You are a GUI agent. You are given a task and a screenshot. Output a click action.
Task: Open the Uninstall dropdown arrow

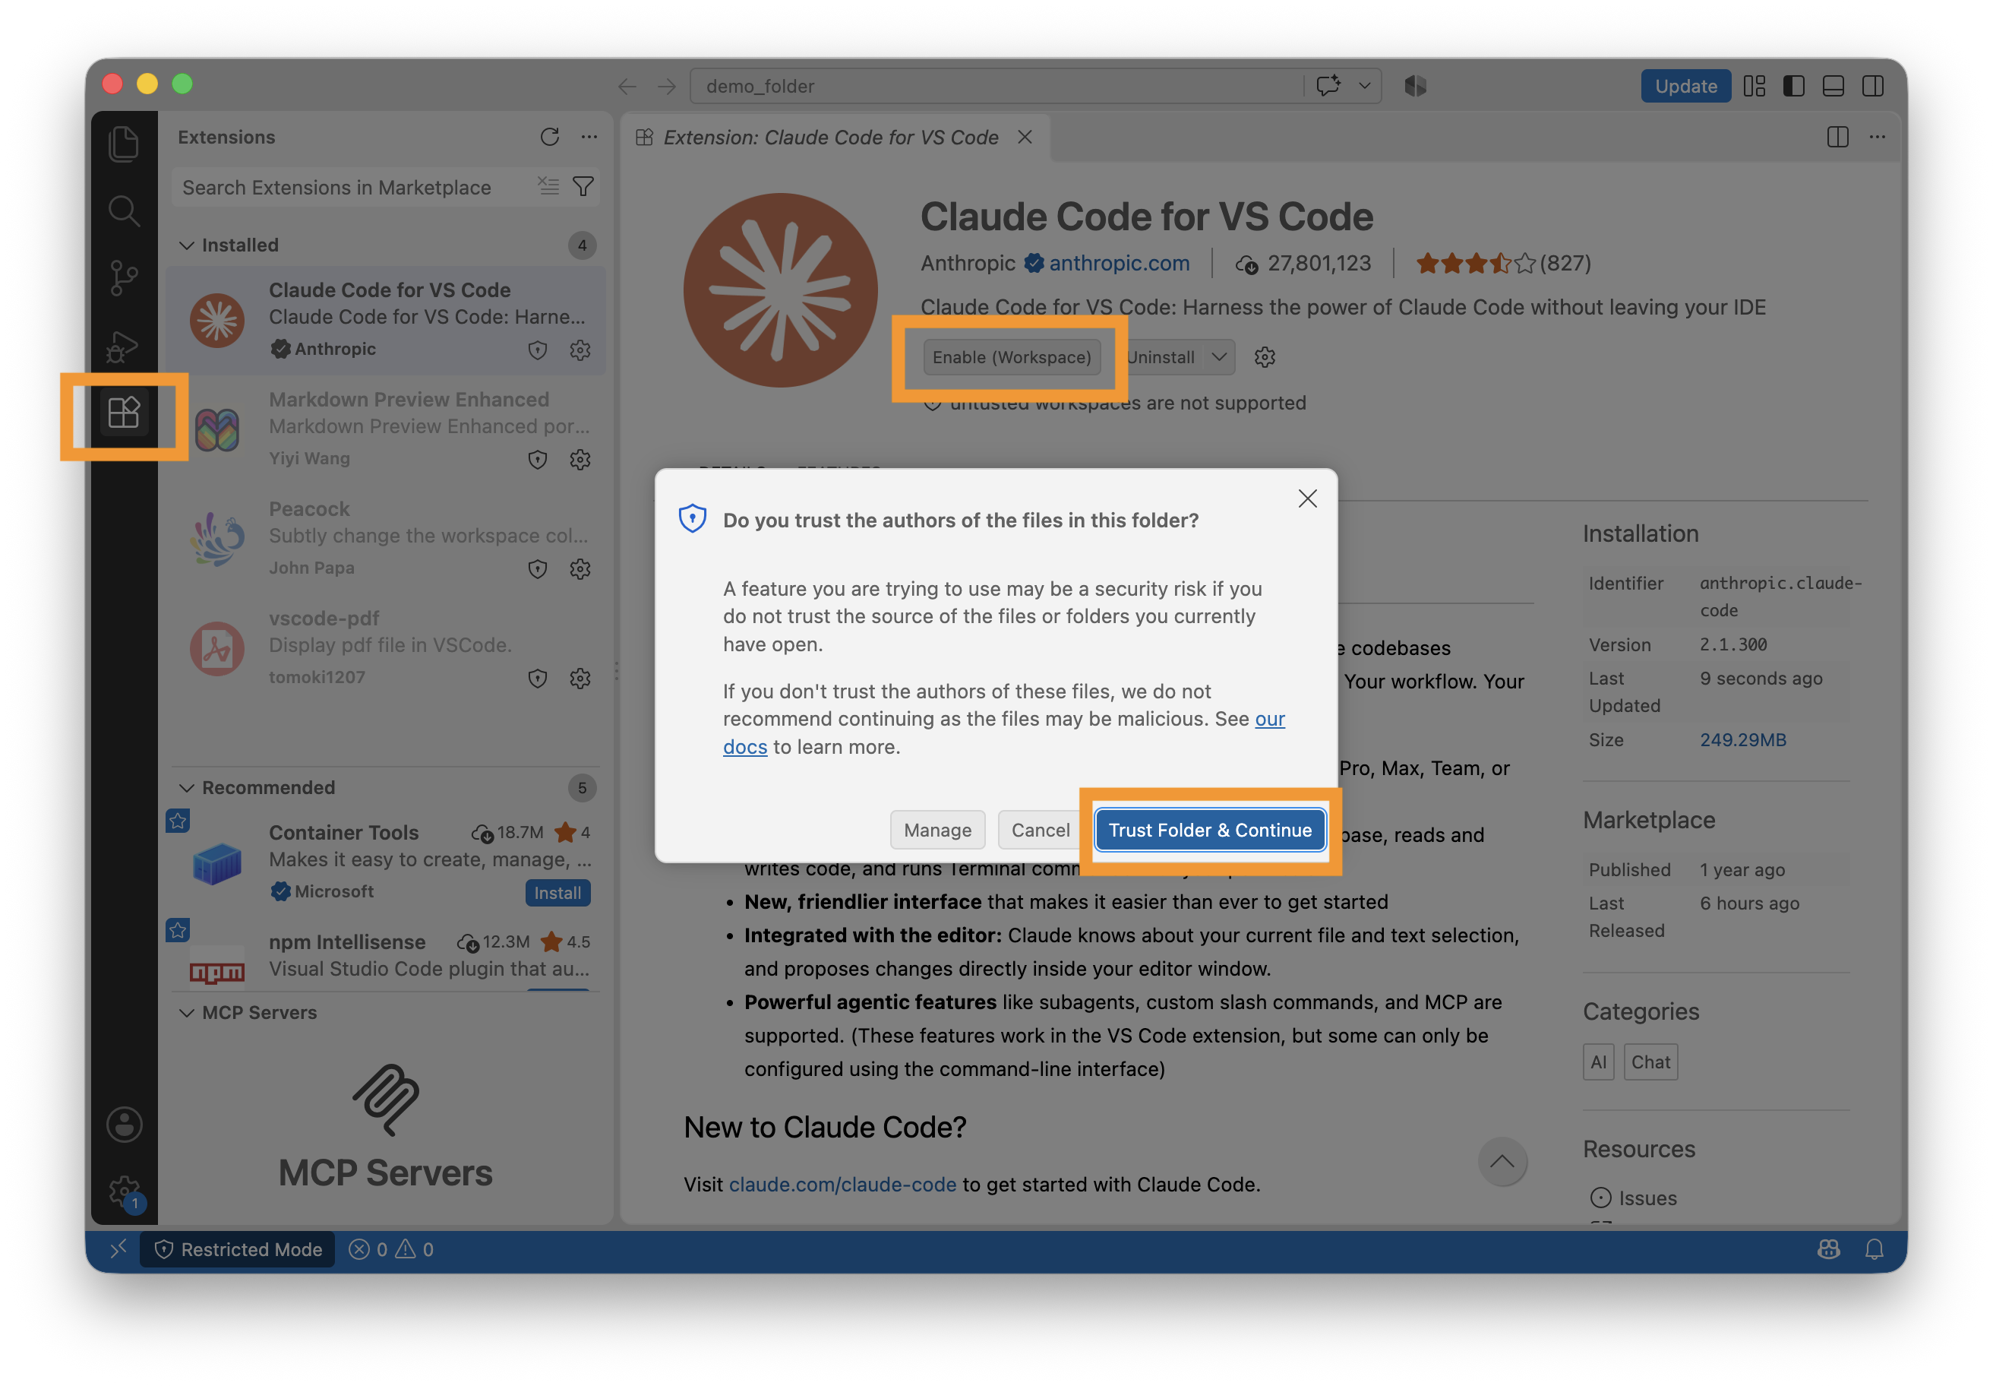pos(1219,357)
